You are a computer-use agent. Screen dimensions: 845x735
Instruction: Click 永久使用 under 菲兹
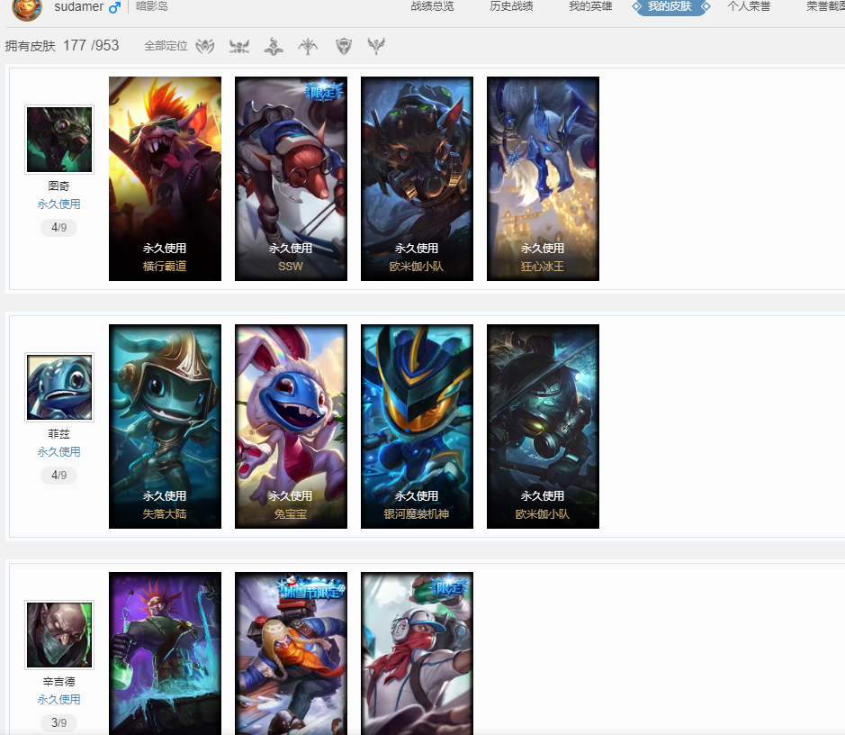[58, 452]
